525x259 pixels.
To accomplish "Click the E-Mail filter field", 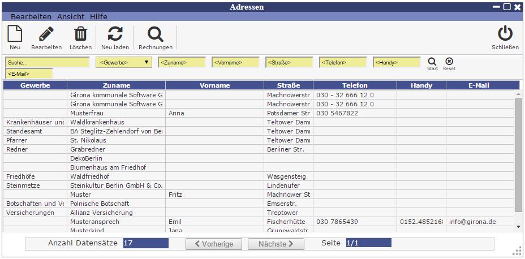I will (x=29, y=74).
